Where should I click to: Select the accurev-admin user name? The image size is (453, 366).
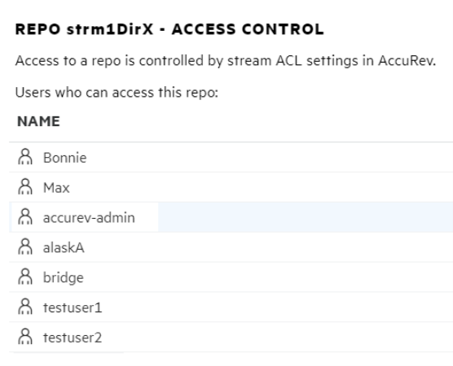coord(89,218)
